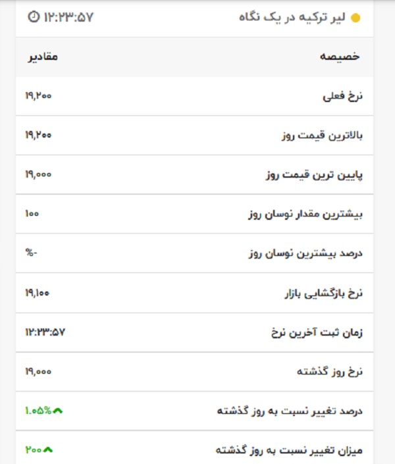This screenshot has width=395, height=464.
Task: Click the خصیصه column header
Action: click(x=340, y=57)
